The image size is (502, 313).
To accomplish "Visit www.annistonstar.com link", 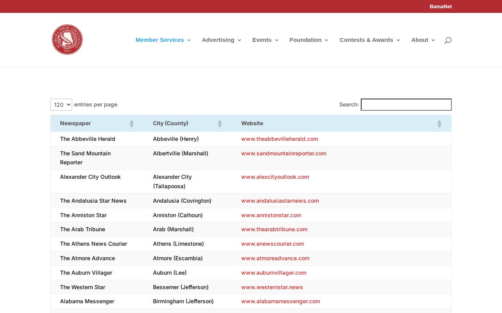I will click(271, 215).
